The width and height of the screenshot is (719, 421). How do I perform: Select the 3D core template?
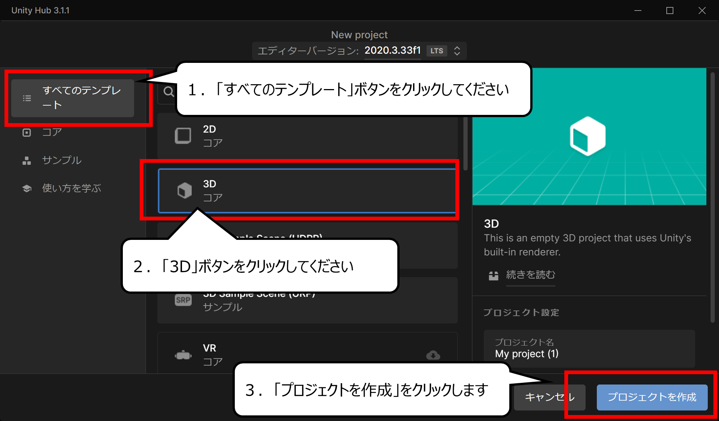(x=307, y=191)
